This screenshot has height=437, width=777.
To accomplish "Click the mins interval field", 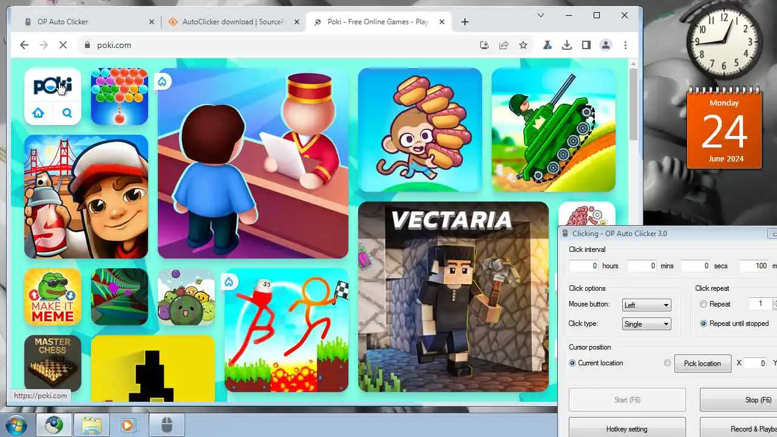I will [642, 266].
